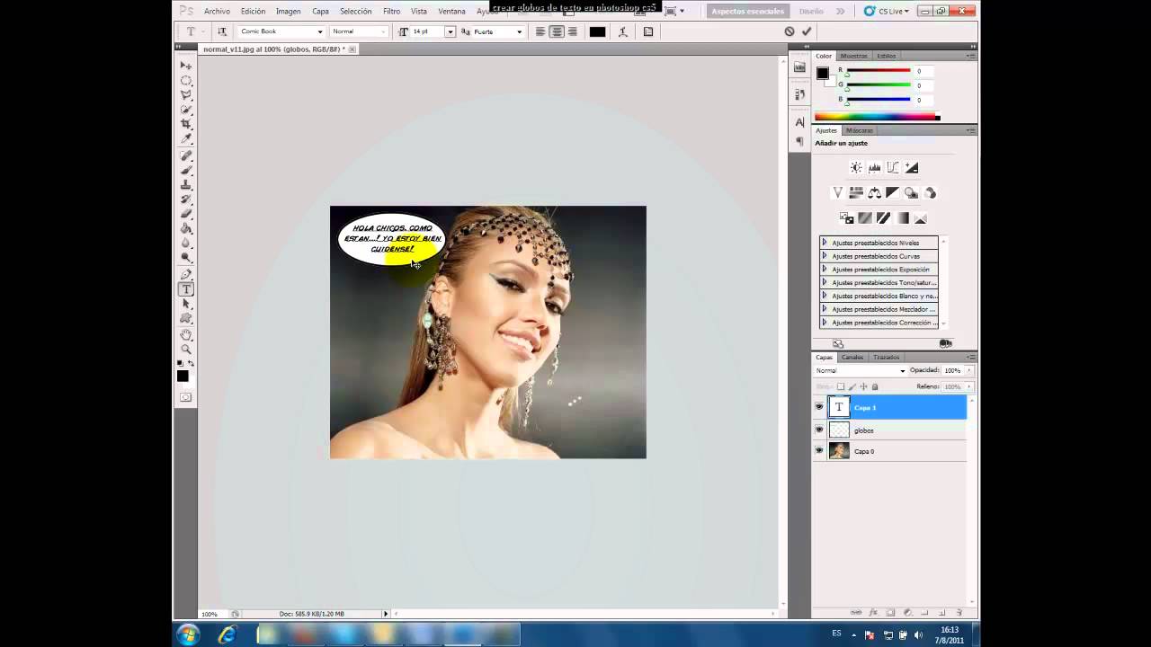The width and height of the screenshot is (1151, 647).
Task: Switch to the Canales tab
Action: point(852,357)
